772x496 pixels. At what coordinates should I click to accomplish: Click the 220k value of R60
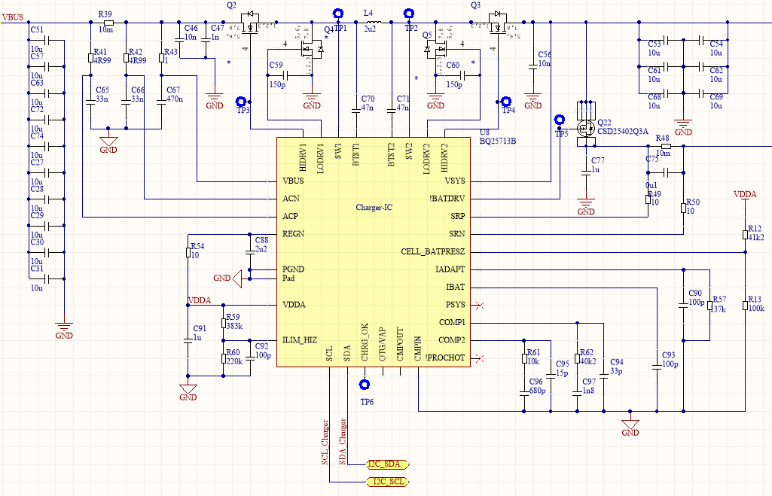click(x=234, y=361)
